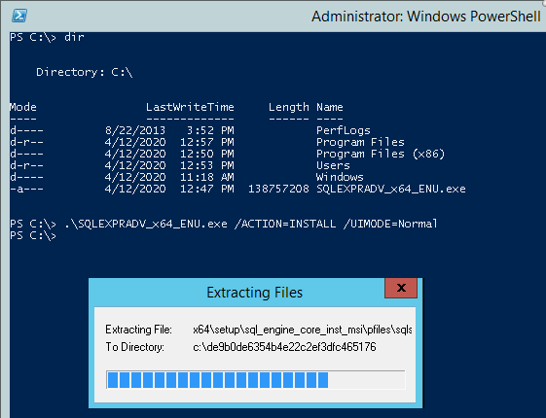Select SQLEXPRADV_x64_ENU.exe in dir listing

pyautogui.click(x=390, y=189)
